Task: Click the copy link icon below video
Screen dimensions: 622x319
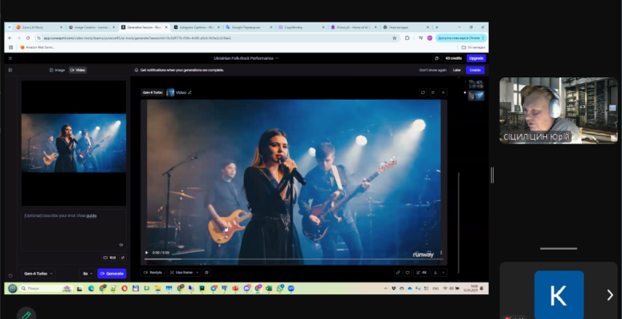Action: (x=398, y=272)
